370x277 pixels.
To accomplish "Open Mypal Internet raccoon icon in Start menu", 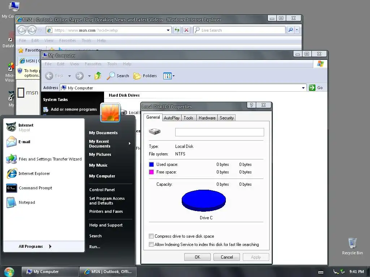I will [11, 127].
